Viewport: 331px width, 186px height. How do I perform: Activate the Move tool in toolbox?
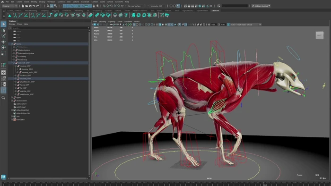coord(3,42)
